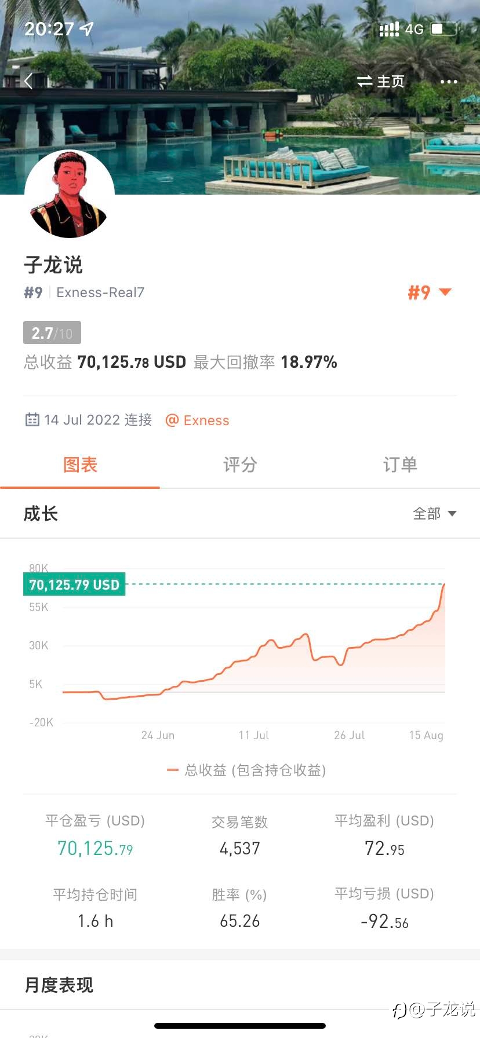Tap the switch arrows icon beside 主页
The image size is (480, 1038).
click(x=365, y=82)
